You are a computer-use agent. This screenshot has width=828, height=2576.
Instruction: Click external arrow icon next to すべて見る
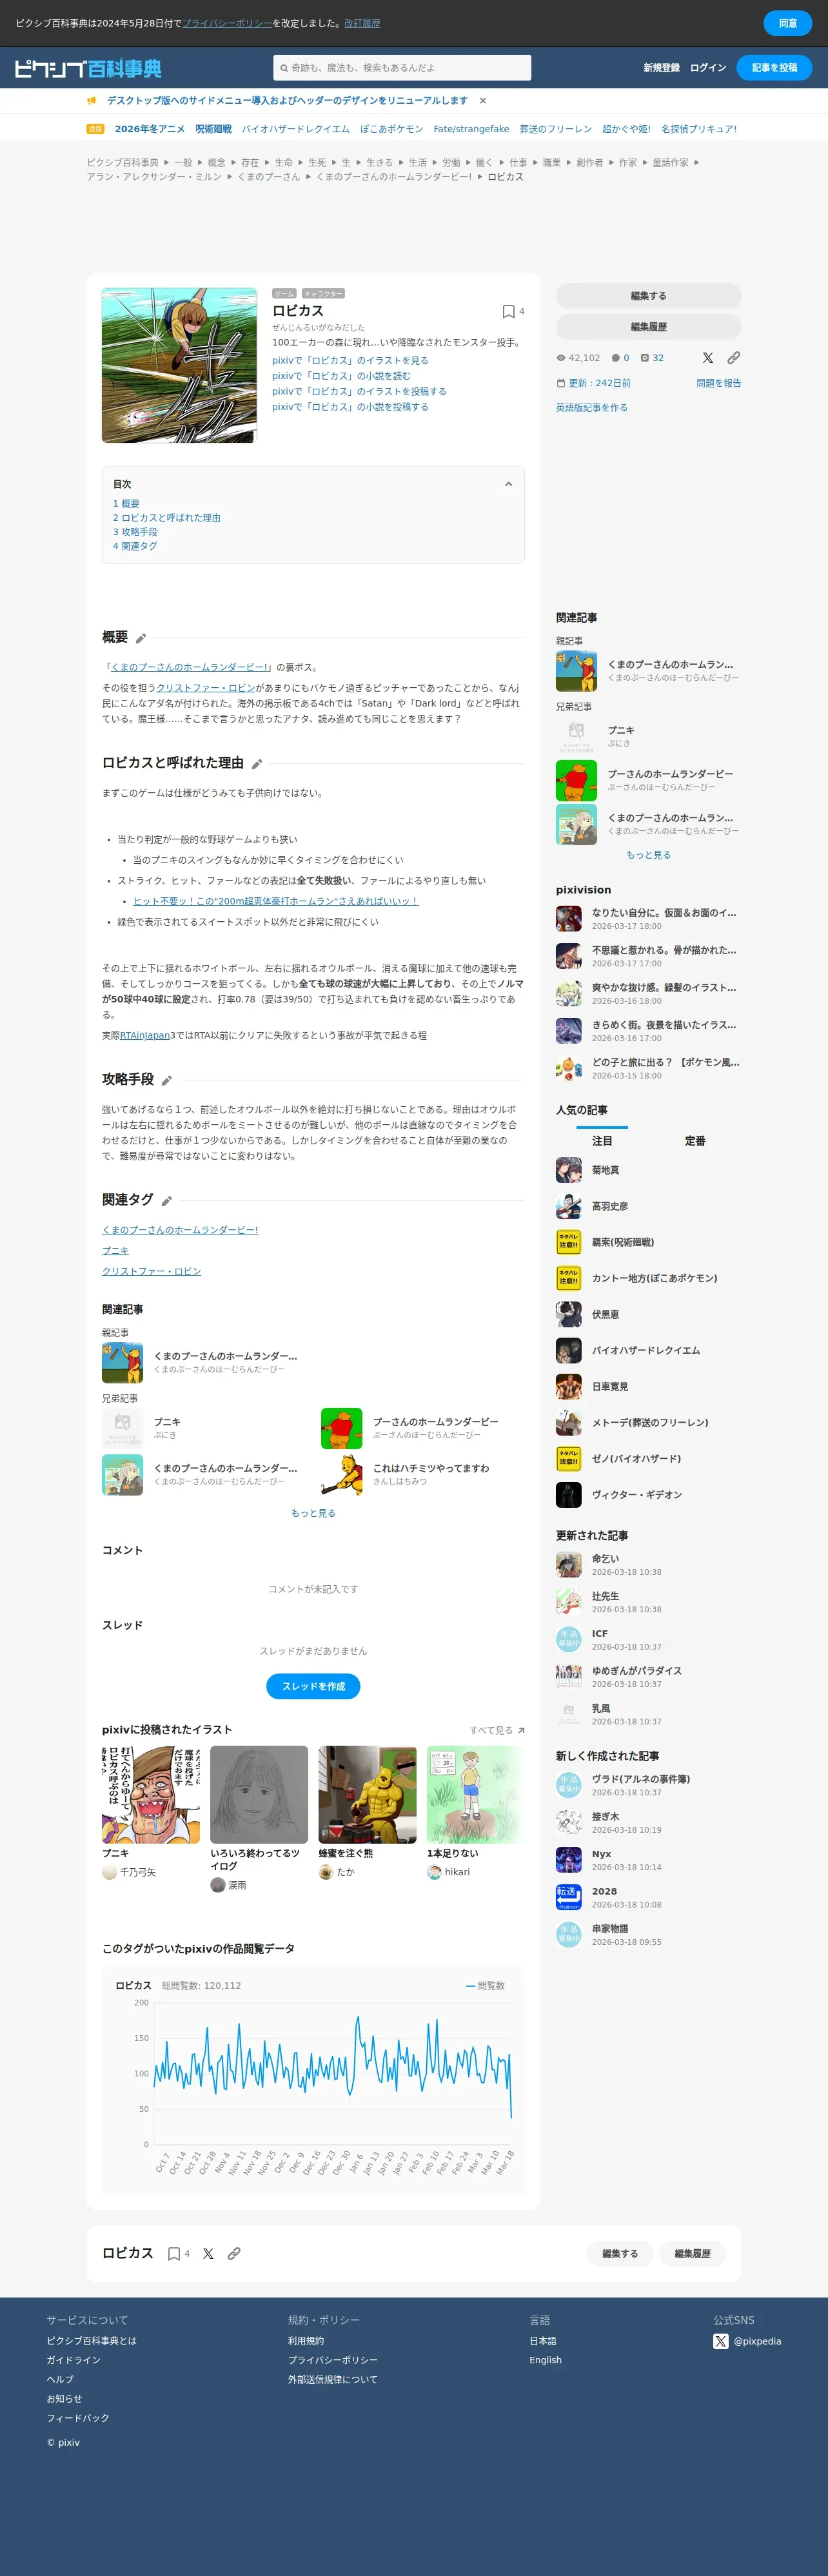tap(521, 1730)
